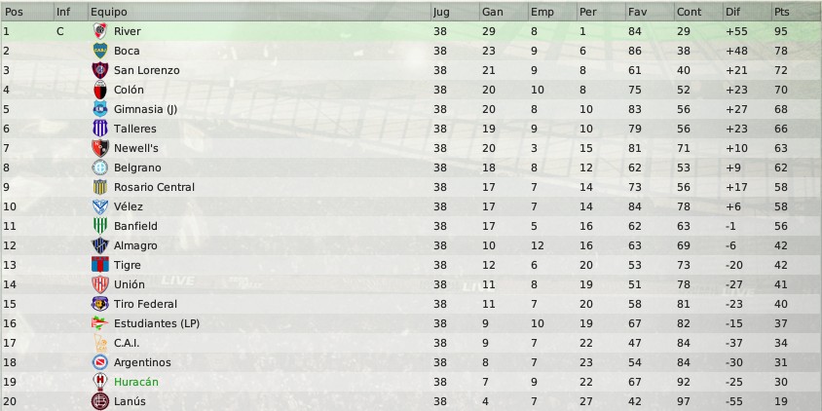
Task: Click the Newell's shield icon
Action: 99,148
